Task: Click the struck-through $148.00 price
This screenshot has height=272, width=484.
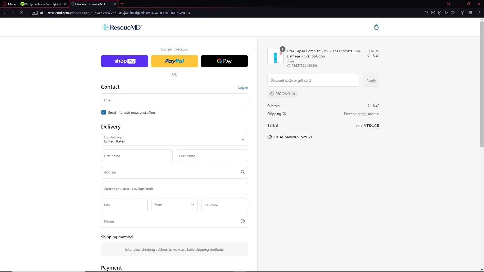Action: [374, 51]
